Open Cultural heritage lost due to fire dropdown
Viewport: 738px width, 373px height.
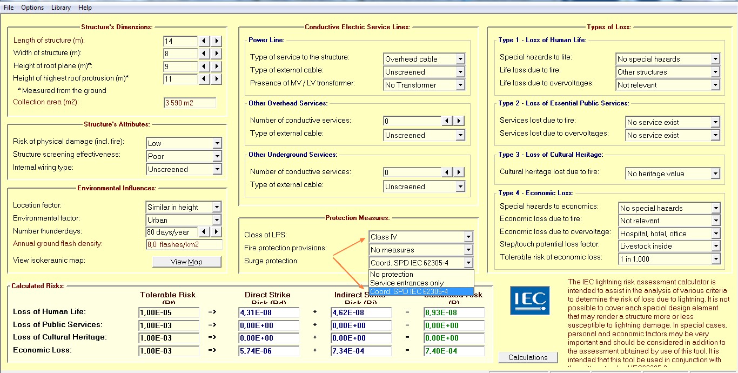[715, 174]
